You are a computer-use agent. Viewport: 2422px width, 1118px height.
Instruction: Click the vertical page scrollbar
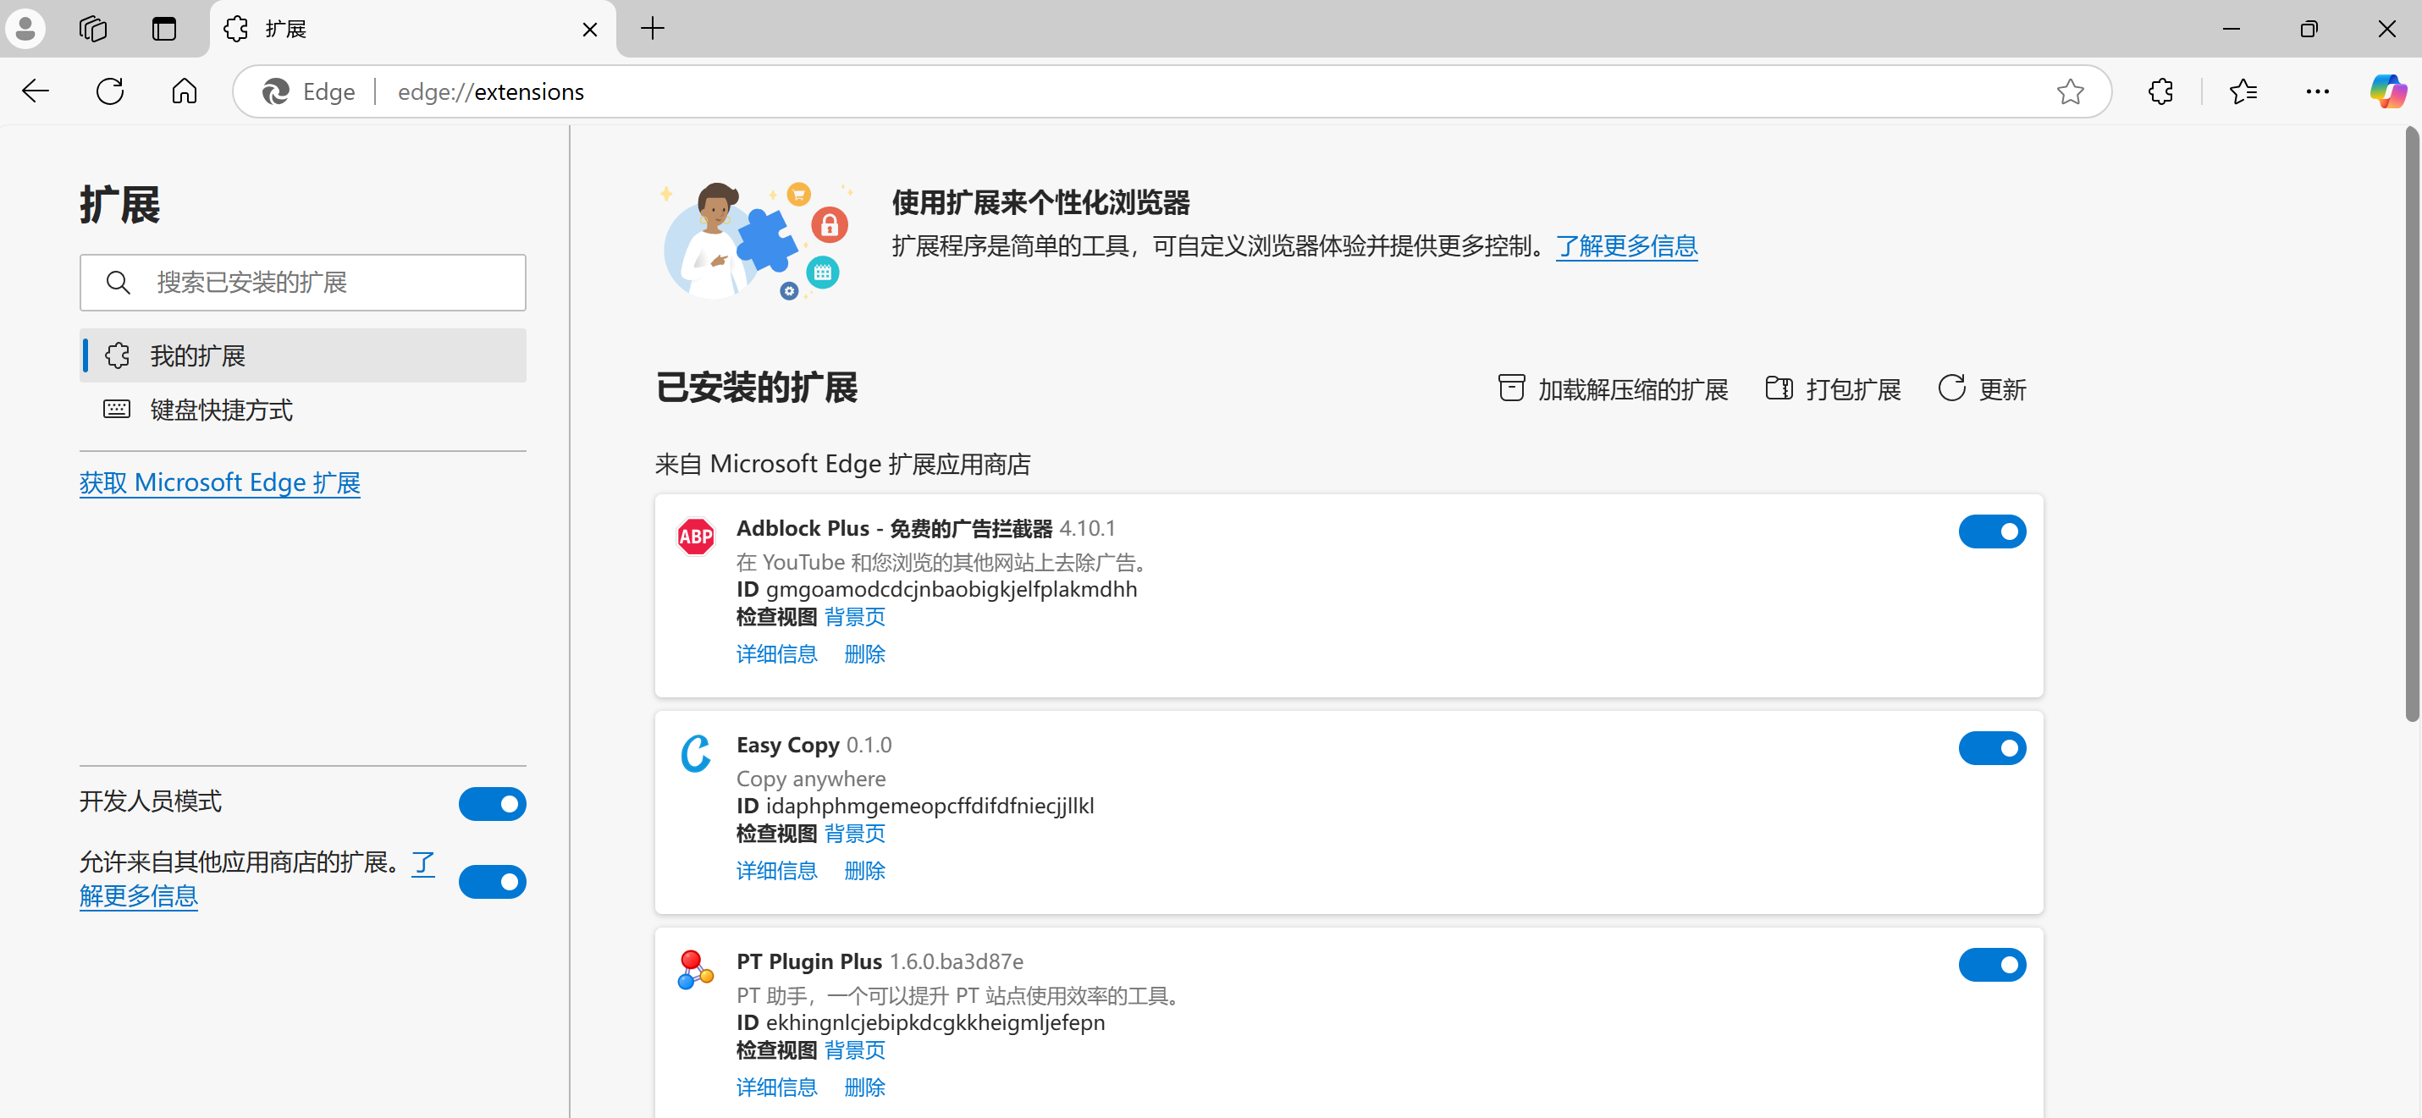tap(2412, 425)
